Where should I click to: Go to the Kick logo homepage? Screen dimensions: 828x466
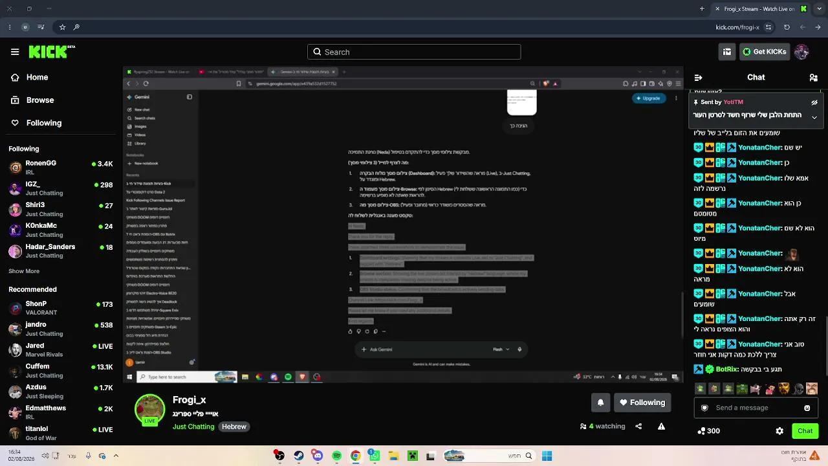click(52, 52)
